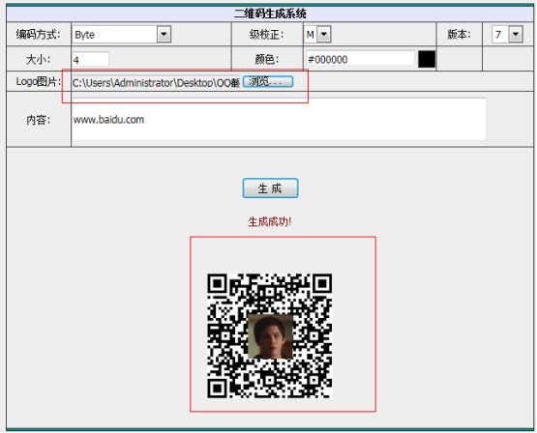Click the 大小 input field with 4
The image size is (537, 433).
click(90, 60)
